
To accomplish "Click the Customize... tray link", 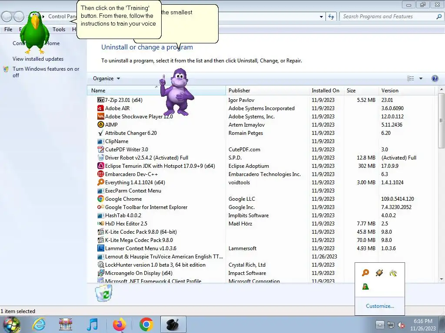I will 380,306.
